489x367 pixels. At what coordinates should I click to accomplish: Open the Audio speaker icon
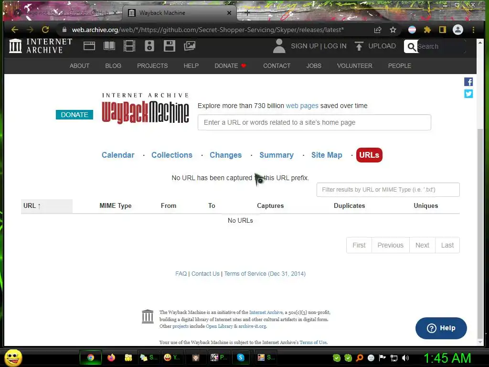(149, 46)
